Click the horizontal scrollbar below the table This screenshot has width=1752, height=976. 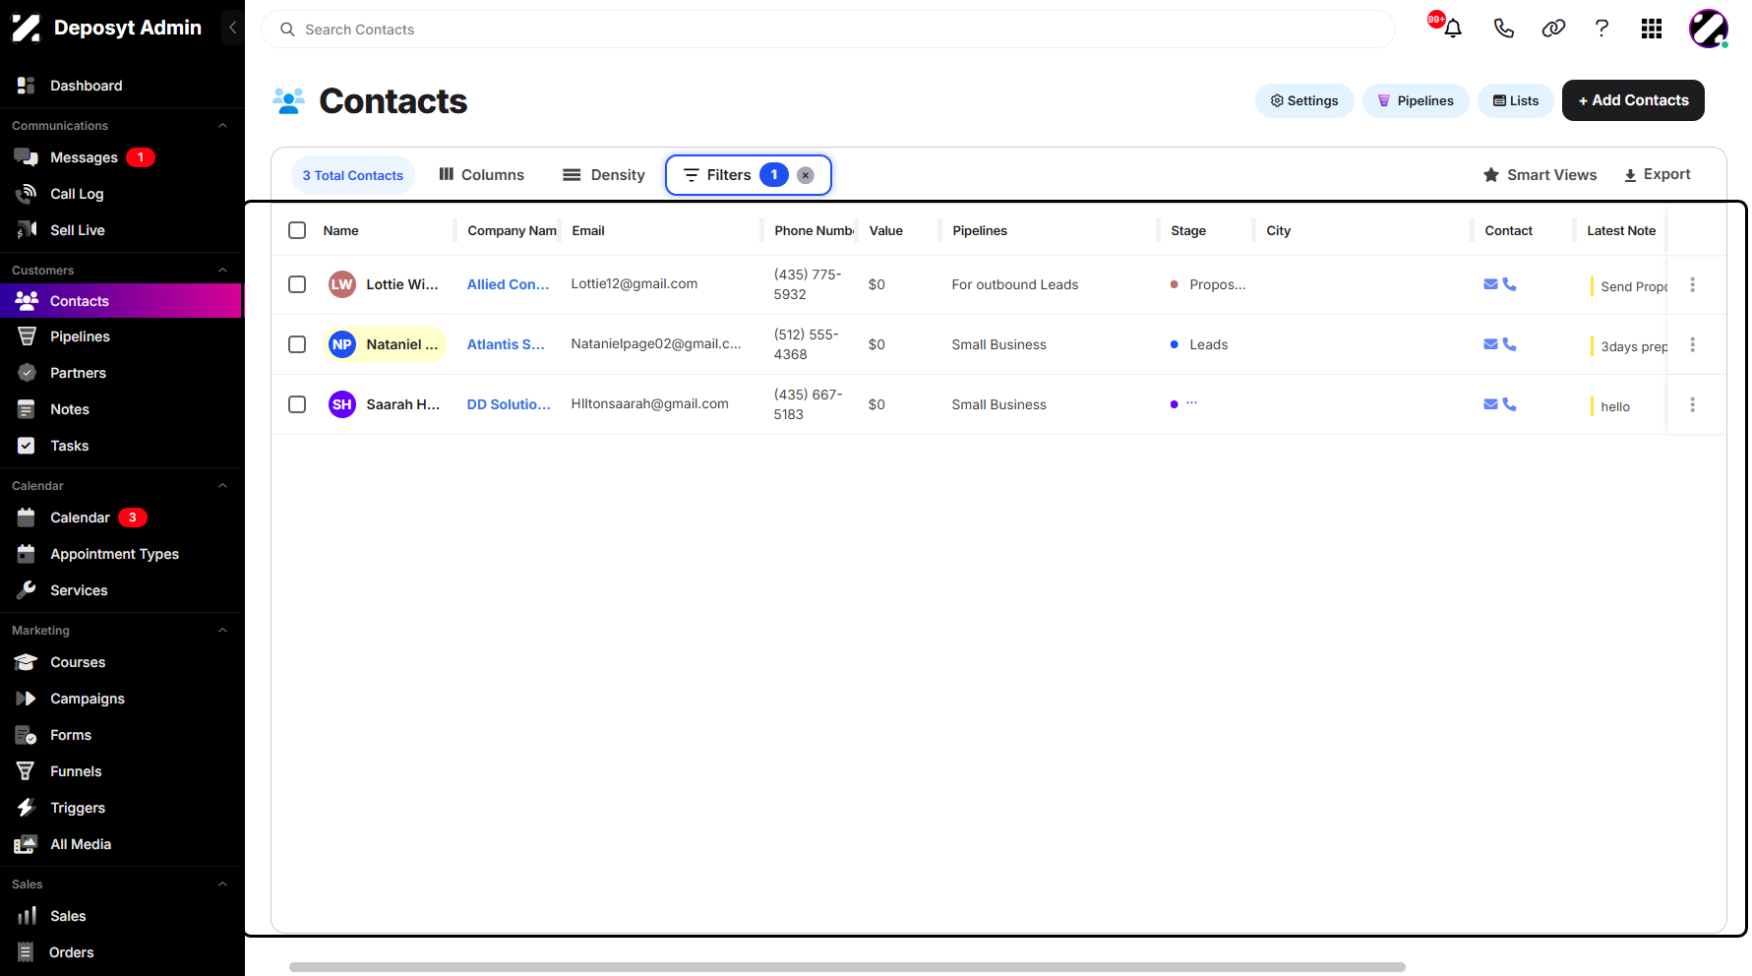pos(847,967)
